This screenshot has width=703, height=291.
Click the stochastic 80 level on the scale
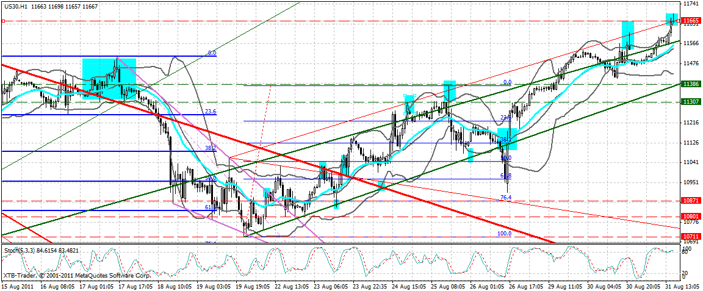pos(685,253)
